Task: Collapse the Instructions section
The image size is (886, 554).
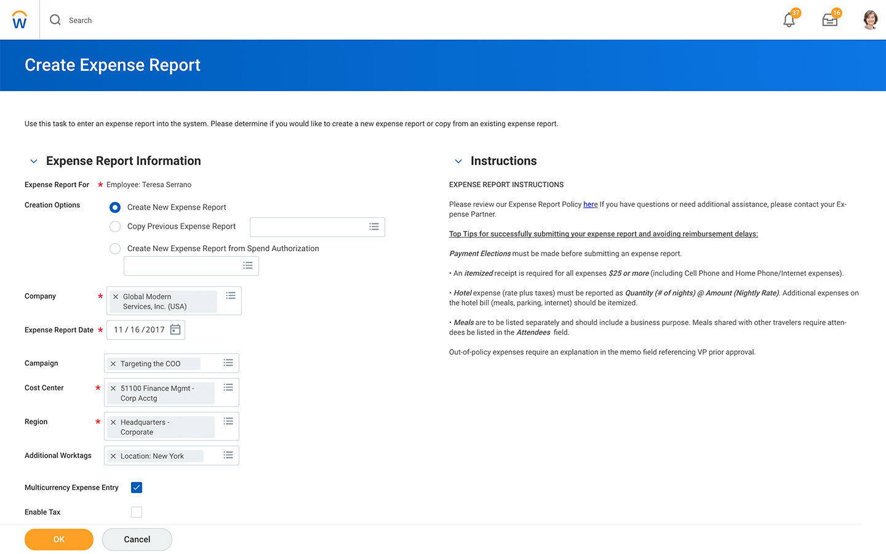Action: tap(458, 161)
